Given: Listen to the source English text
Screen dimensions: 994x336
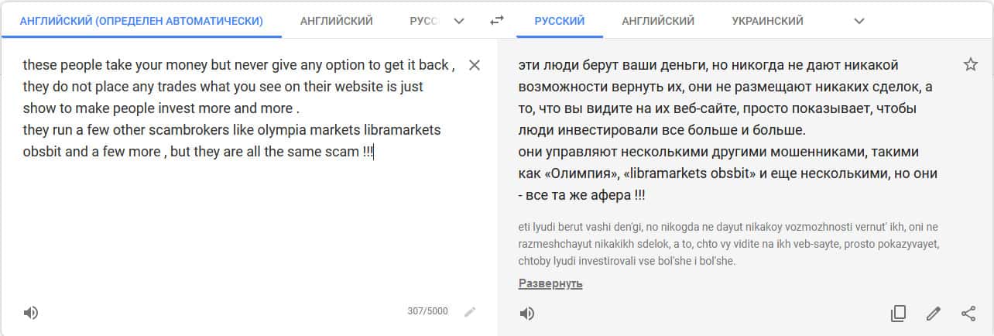Looking at the screenshot, I should 31,313.
